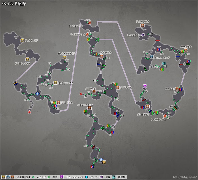The height and width of the screenshot is (180, 198).
Task: Click the red A marker on left map
Action: pos(29,112)
